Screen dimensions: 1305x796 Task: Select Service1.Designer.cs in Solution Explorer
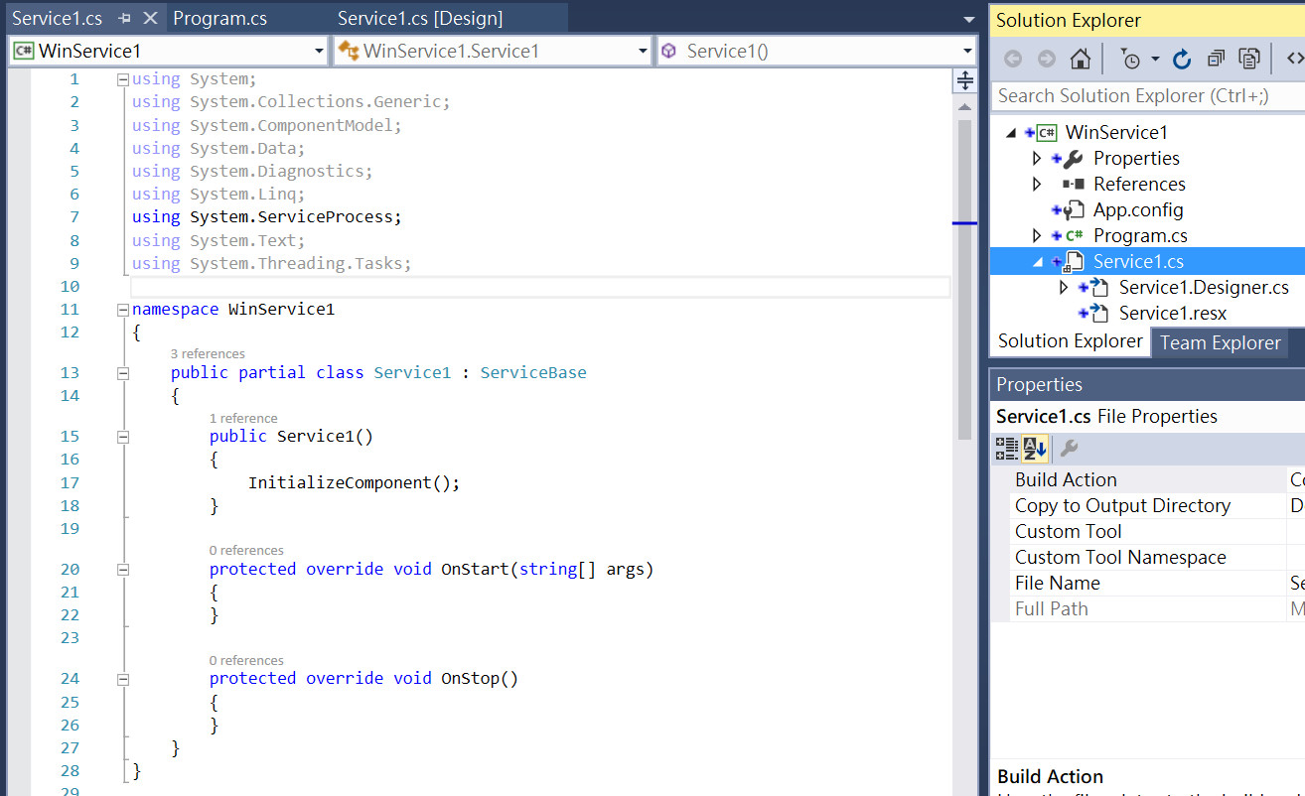(1204, 287)
